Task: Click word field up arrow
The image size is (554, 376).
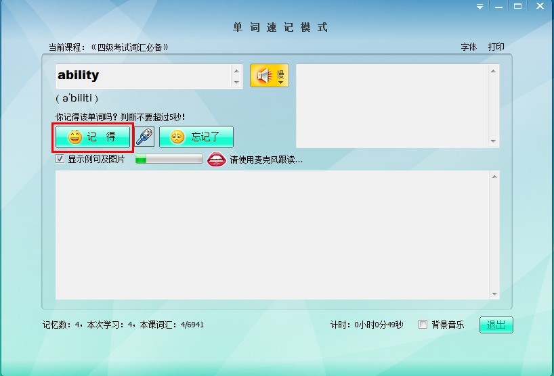Action: [x=236, y=71]
